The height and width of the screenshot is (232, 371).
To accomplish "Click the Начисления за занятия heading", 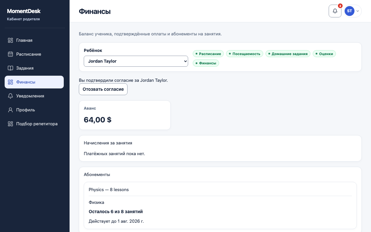I will point(108,143).
